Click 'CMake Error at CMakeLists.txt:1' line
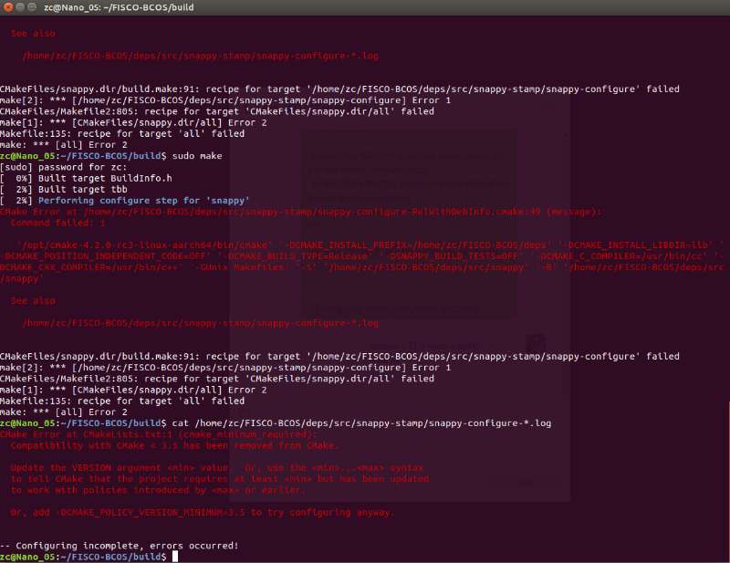The height and width of the screenshot is (563, 730). pyautogui.click(x=158, y=434)
